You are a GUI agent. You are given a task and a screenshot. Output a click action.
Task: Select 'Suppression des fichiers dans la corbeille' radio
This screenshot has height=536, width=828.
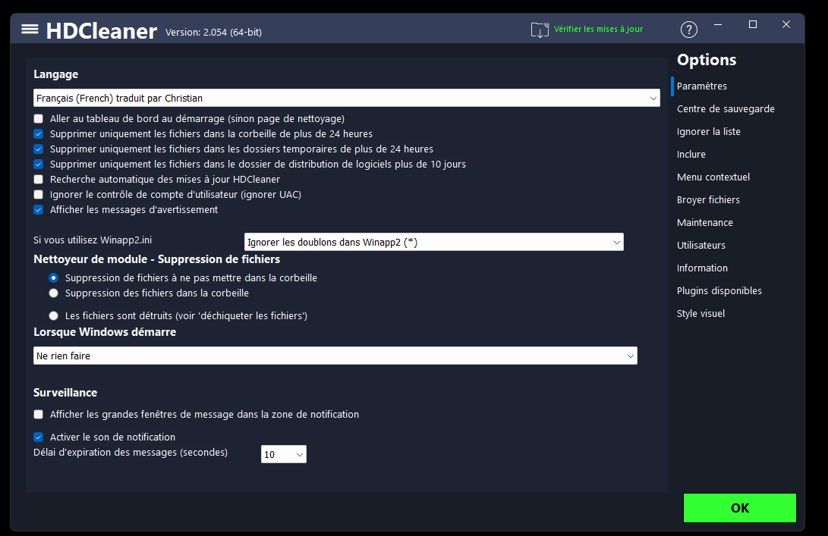click(53, 293)
